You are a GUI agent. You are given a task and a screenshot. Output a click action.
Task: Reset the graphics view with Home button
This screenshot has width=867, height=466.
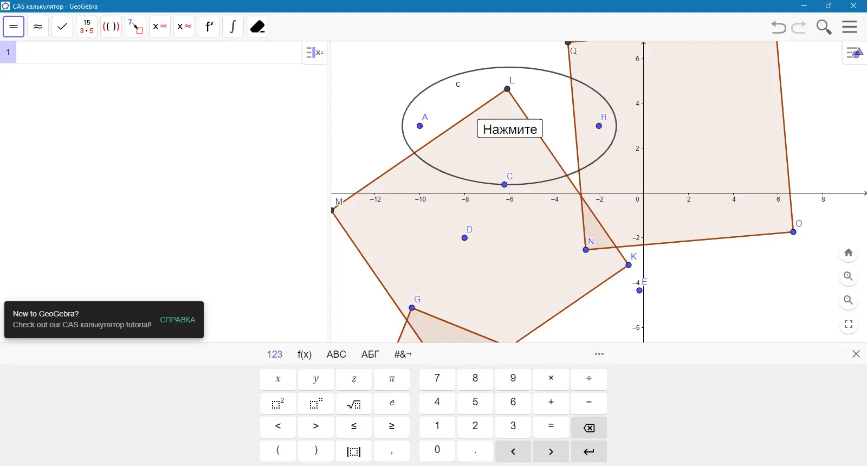849,253
